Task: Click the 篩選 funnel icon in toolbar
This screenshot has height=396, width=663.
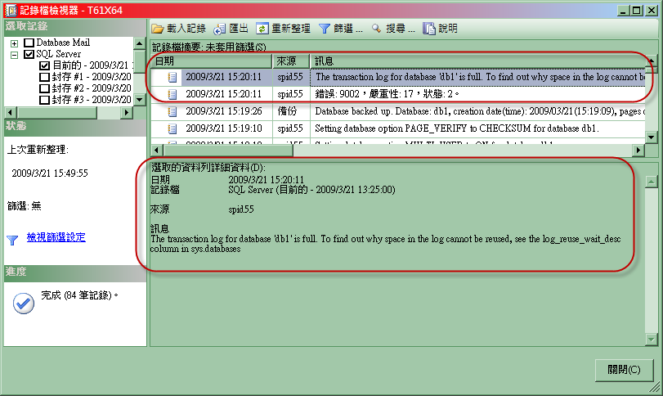Action: tap(325, 29)
